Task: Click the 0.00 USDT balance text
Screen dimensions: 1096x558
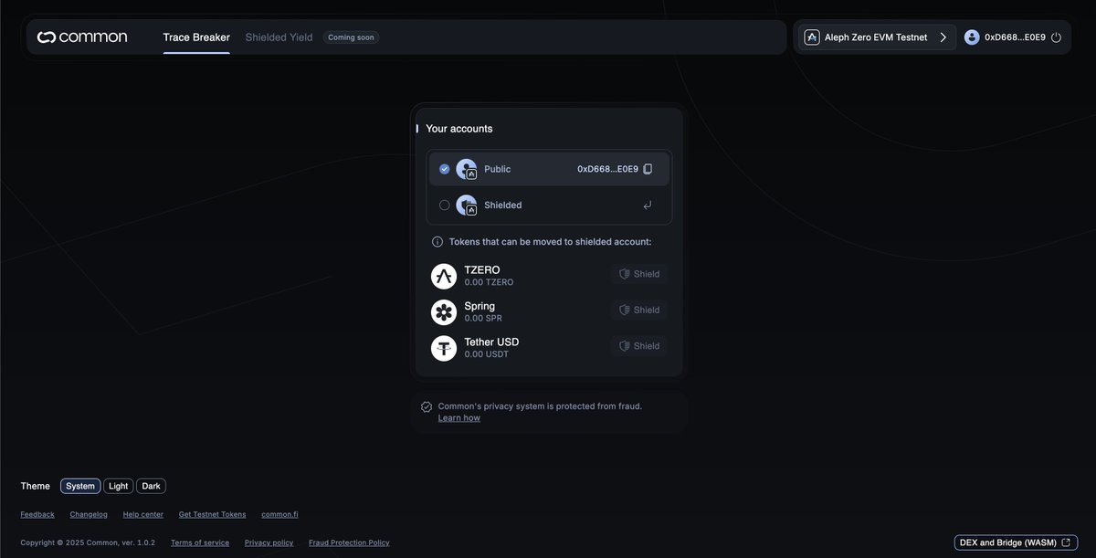Action: (x=486, y=354)
